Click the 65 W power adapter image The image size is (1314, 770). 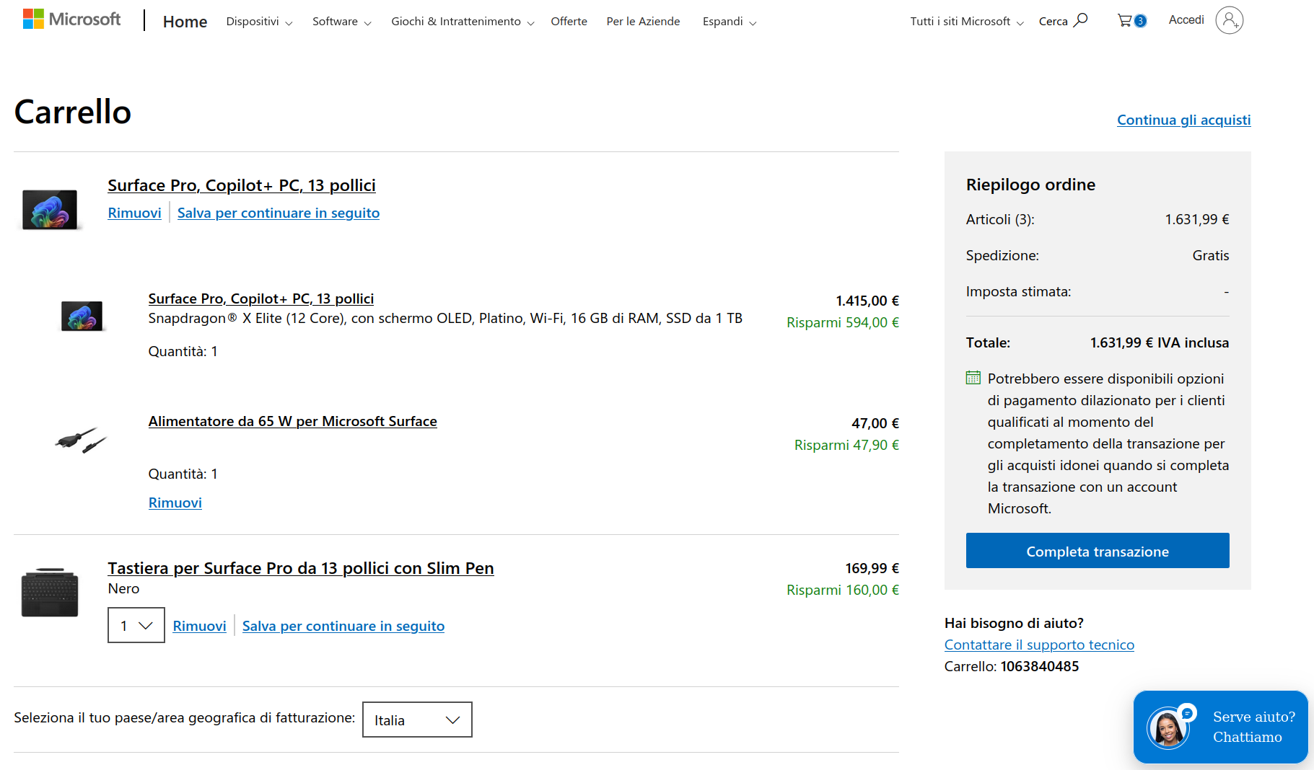81,439
